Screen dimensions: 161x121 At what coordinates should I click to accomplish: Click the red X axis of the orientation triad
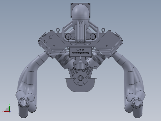tap(7, 112)
